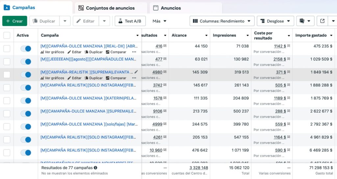Viewport: 337px width, 179px height.
Task: Start a Test A/B
Action: coord(130,21)
